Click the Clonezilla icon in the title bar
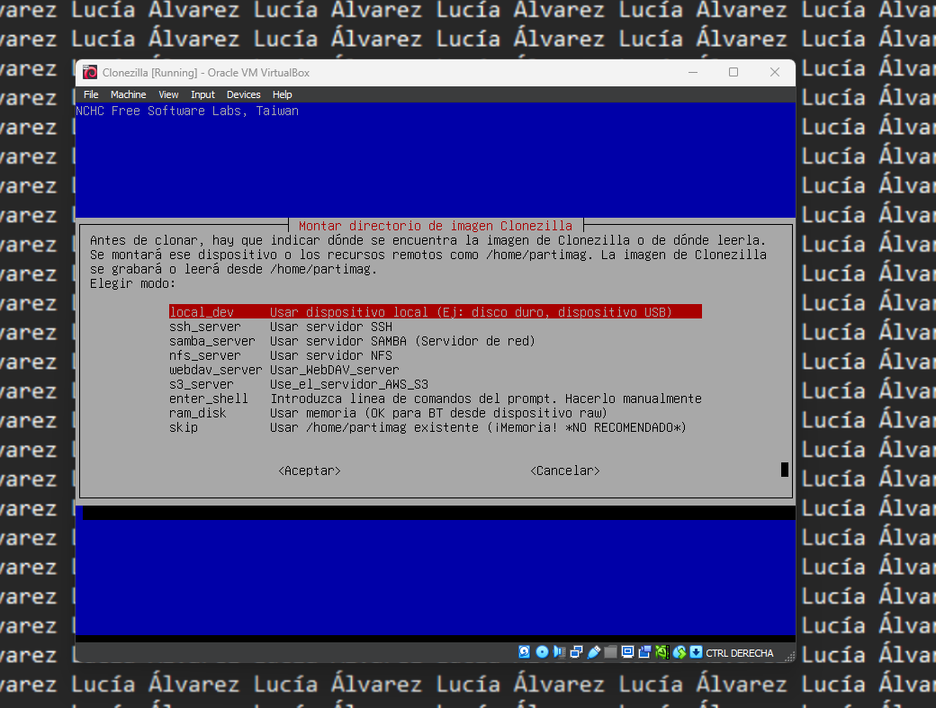 click(89, 72)
